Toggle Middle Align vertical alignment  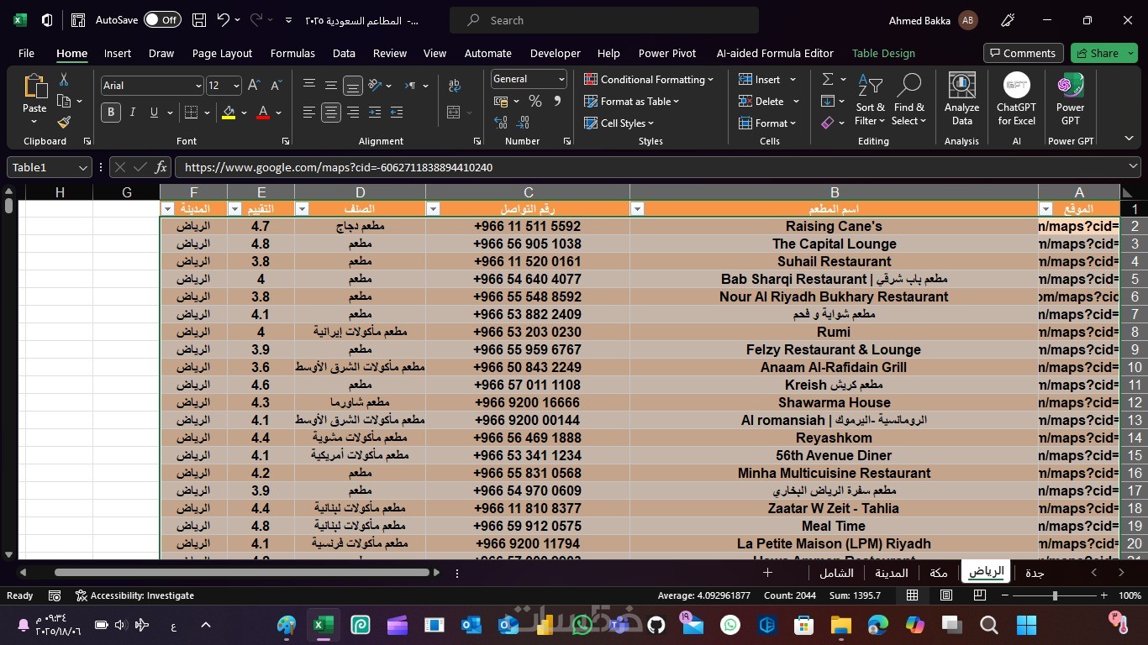coord(331,85)
